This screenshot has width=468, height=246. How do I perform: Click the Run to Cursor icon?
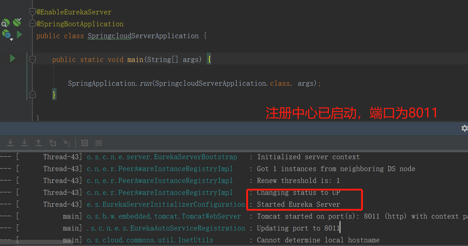(x=67, y=143)
